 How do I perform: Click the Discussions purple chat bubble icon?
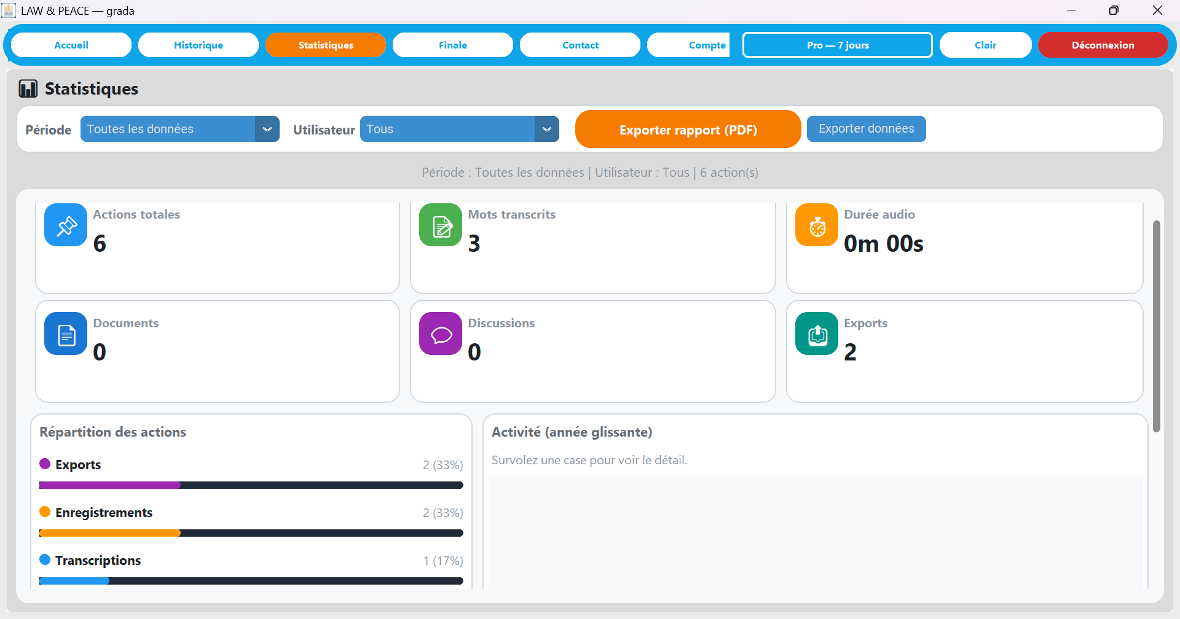tap(441, 333)
